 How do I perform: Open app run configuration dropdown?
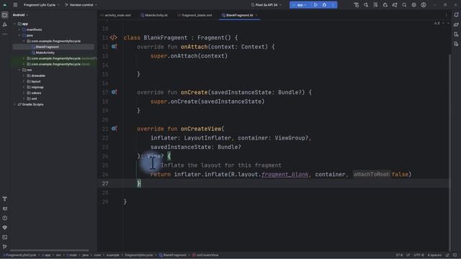(x=300, y=5)
